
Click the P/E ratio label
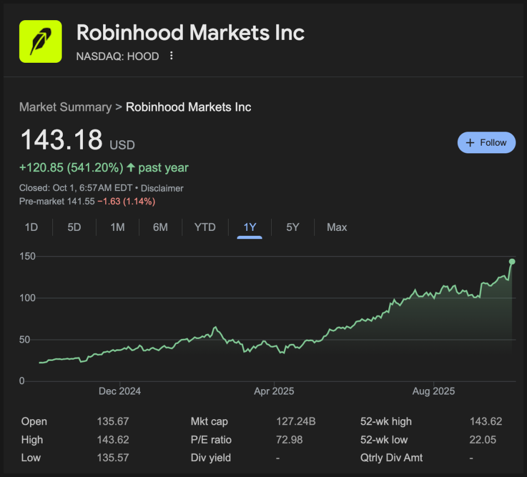[x=211, y=440]
